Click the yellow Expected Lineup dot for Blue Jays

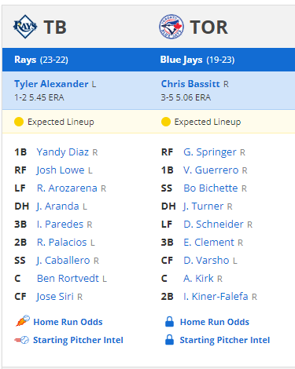166,122
